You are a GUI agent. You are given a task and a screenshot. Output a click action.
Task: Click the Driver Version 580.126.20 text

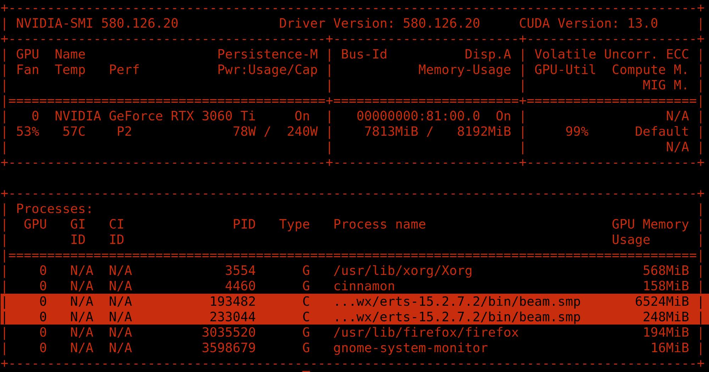click(379, 23)
